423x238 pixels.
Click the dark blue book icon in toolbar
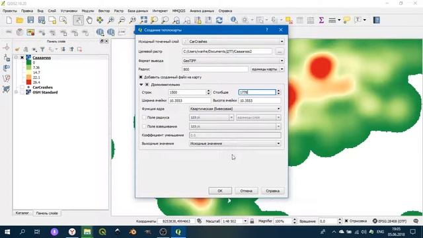tap(377, 20)
